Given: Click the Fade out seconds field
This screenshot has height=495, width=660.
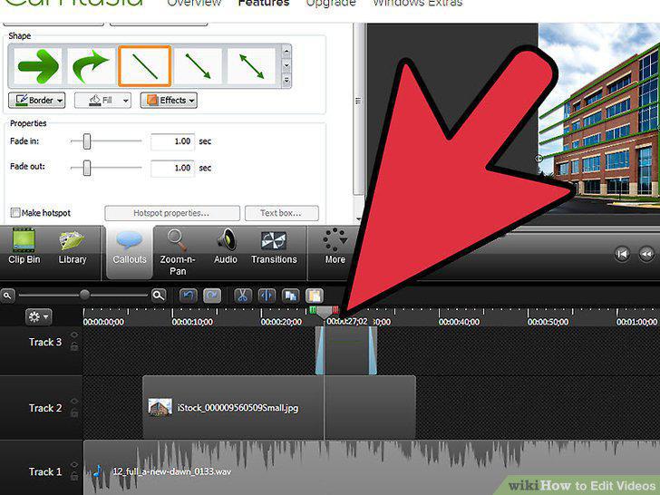Looking at the screenshot, I should 172,168.
